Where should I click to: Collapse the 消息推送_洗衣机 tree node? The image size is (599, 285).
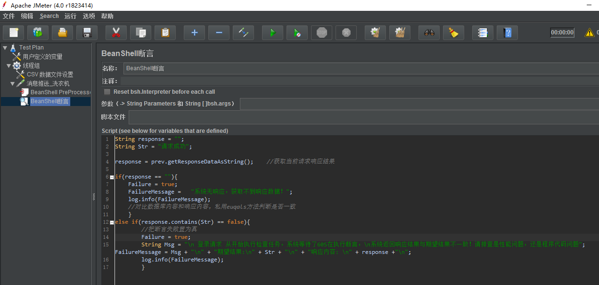click(13, 83)
